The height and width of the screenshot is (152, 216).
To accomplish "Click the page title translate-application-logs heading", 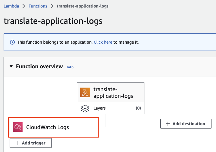I will [x=53, y=21].
